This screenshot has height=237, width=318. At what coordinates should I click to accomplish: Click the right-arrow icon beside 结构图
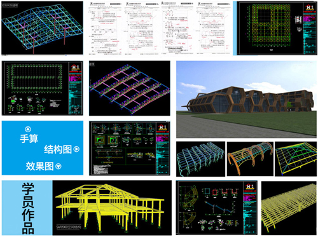coord(76,149)
